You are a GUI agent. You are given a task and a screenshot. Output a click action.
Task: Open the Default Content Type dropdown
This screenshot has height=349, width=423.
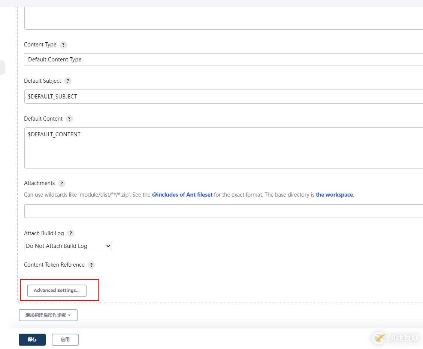(x=223, y=60)
